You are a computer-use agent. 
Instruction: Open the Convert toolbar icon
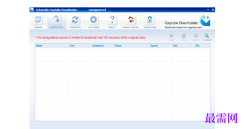75,20
